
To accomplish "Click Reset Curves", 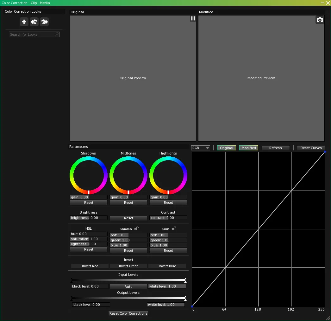I will (x=311, y=148).
